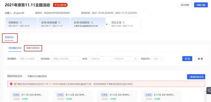Screen dimensions: 211x102
Task: Click help icon next to 会场/促销创建
Action: point(59,23)
